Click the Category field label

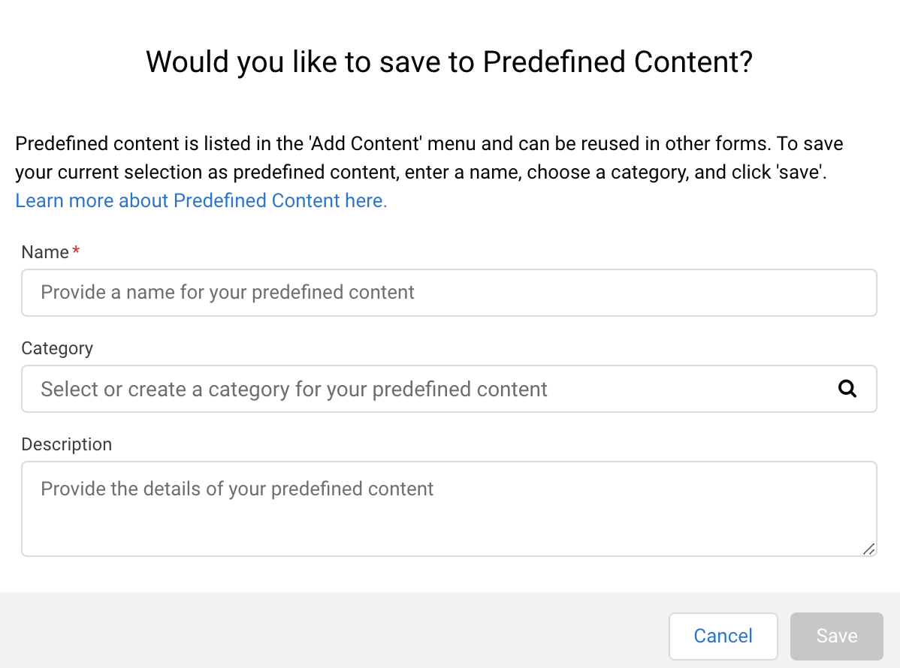coord(57,348)
